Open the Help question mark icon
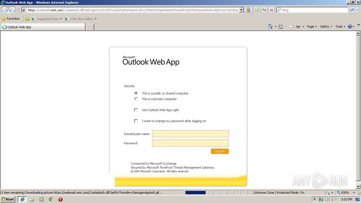 point(350,27)
